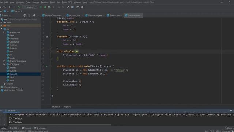Open the Run tool window button
Image resolution: width=234 pixels, height=132 pixels.
4,128
